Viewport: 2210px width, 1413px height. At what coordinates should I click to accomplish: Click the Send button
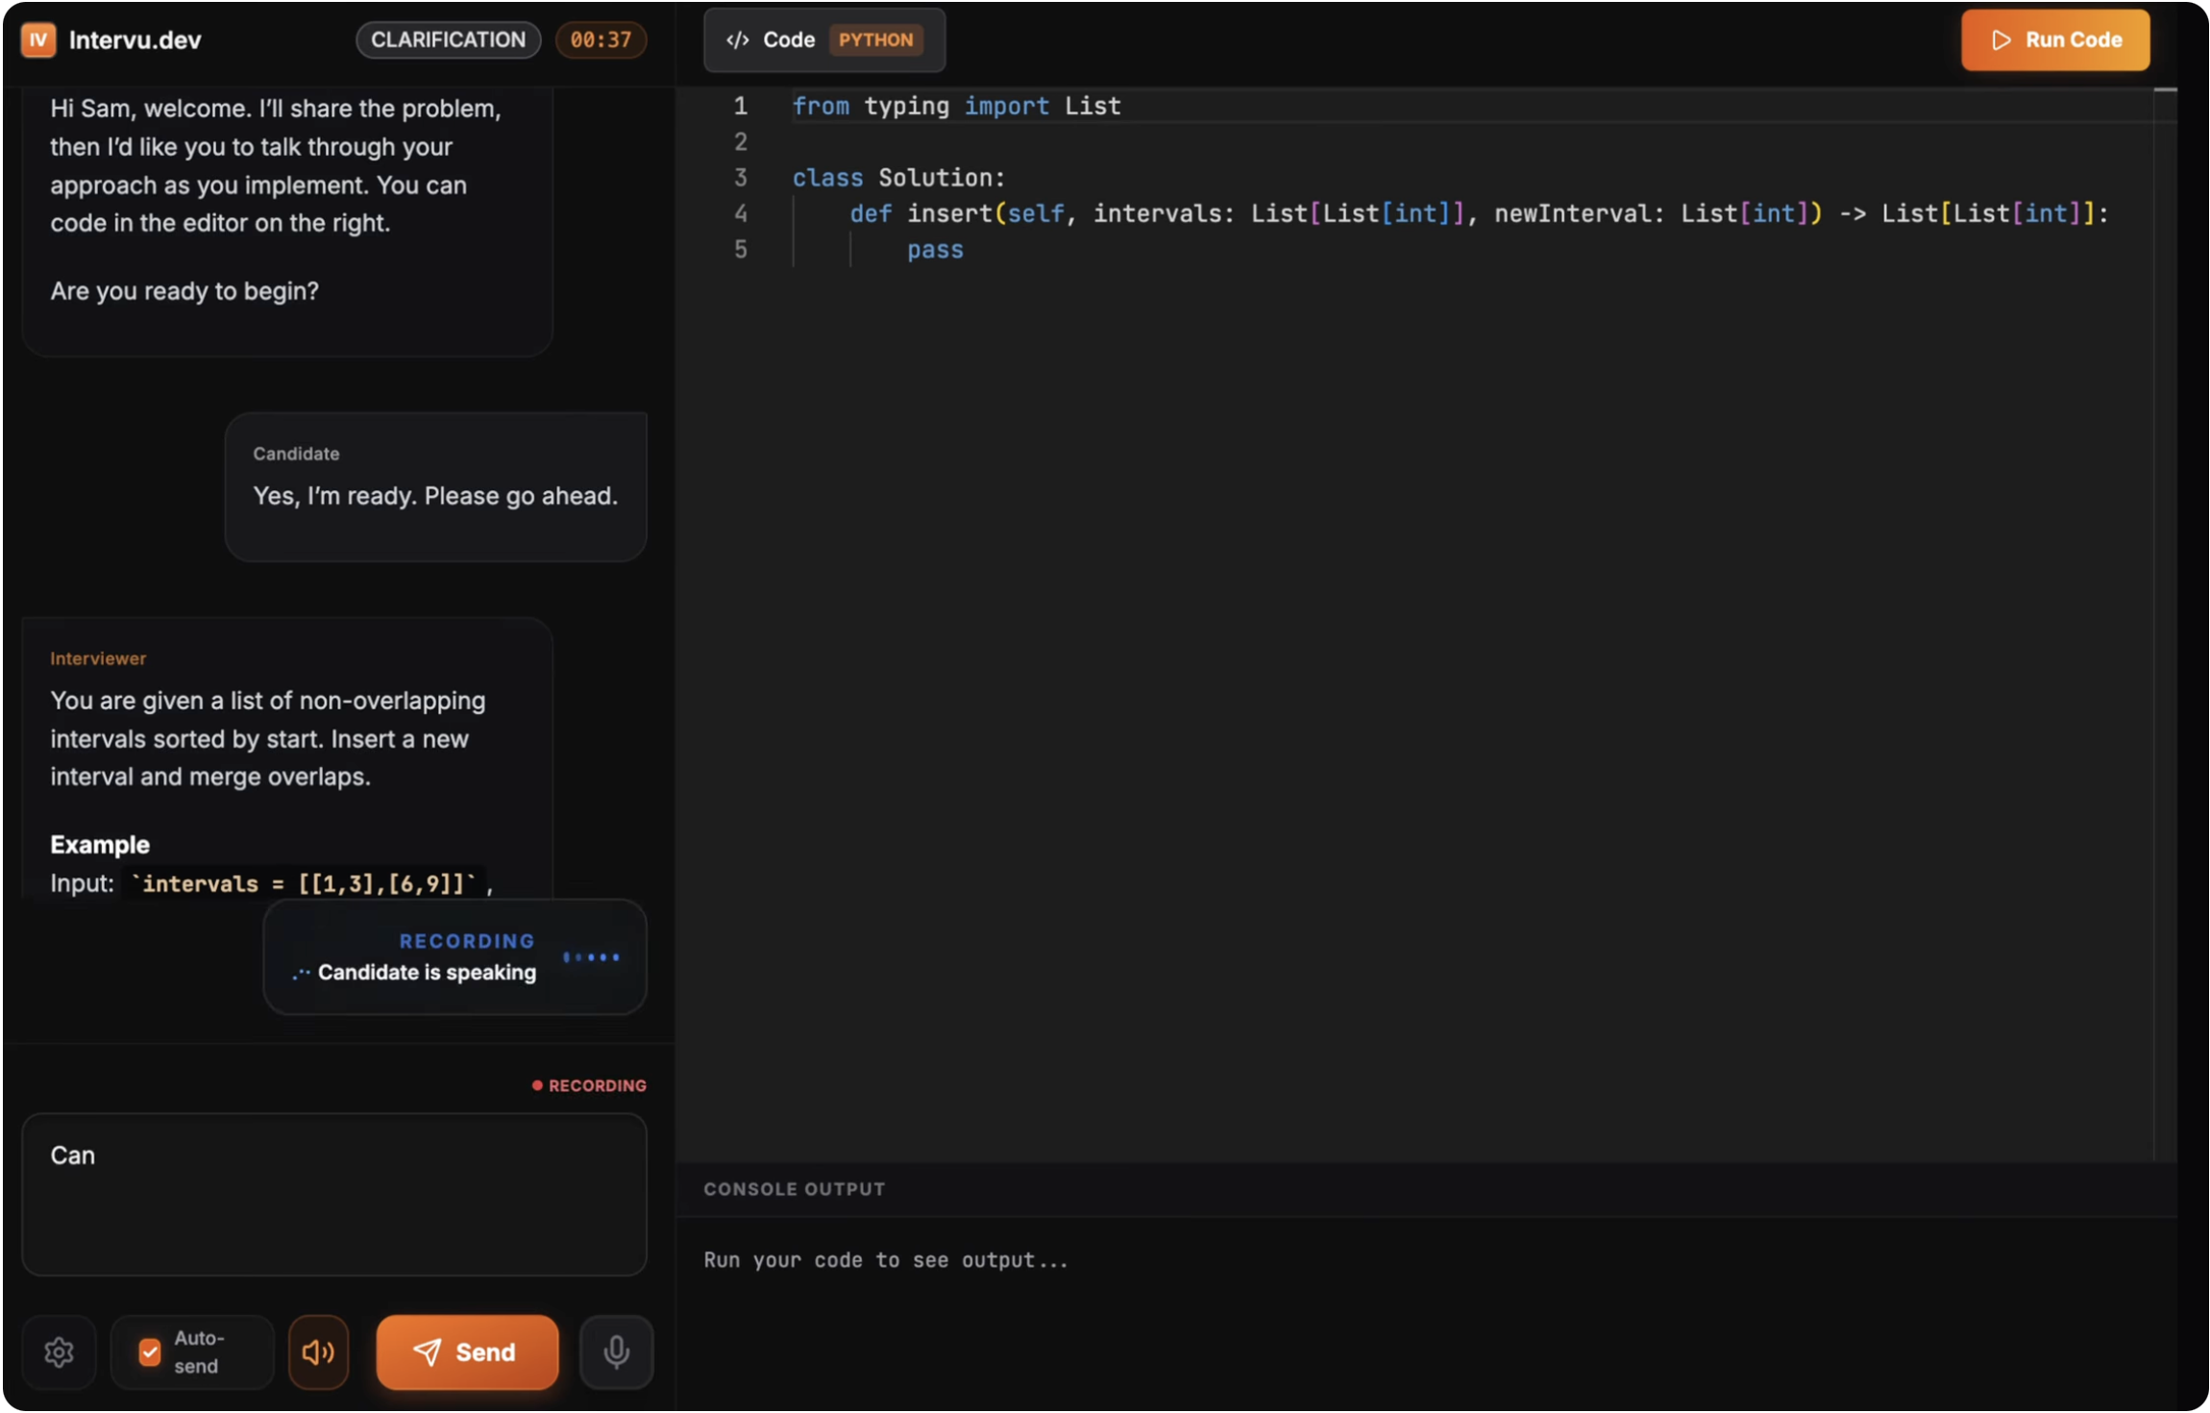click(466, 1351)
